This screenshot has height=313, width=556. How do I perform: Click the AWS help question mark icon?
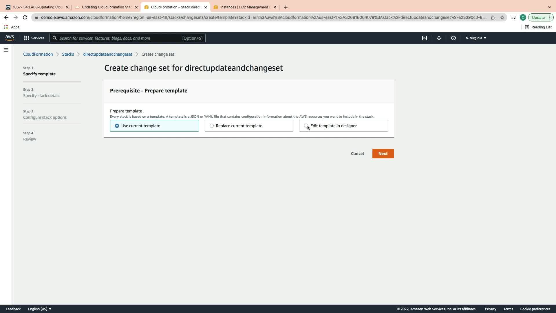[x=453, y=38]
